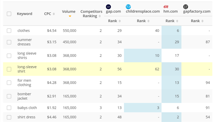Click the keyword 'for men clothing'
Image resolution: width=215 pixels, height=122 pixels.
pos(24,82)
